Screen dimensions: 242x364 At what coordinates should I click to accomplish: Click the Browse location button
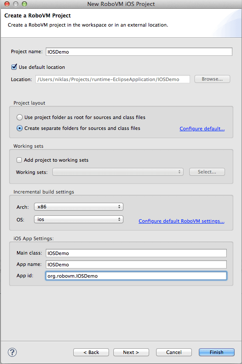(212, 79)
